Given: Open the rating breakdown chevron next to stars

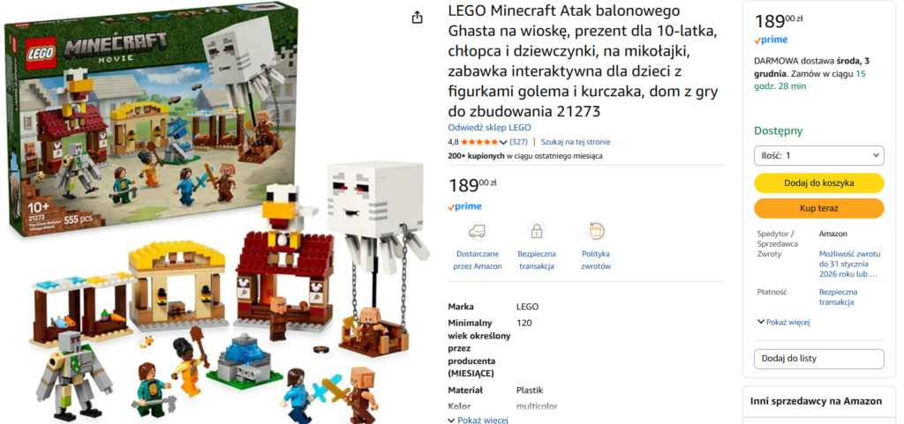Looking at the screenshot, I should click(502, 142).
